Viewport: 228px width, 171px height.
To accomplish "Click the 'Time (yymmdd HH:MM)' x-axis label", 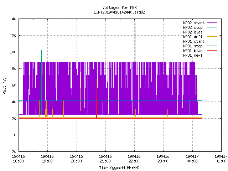I will point(119,168).
